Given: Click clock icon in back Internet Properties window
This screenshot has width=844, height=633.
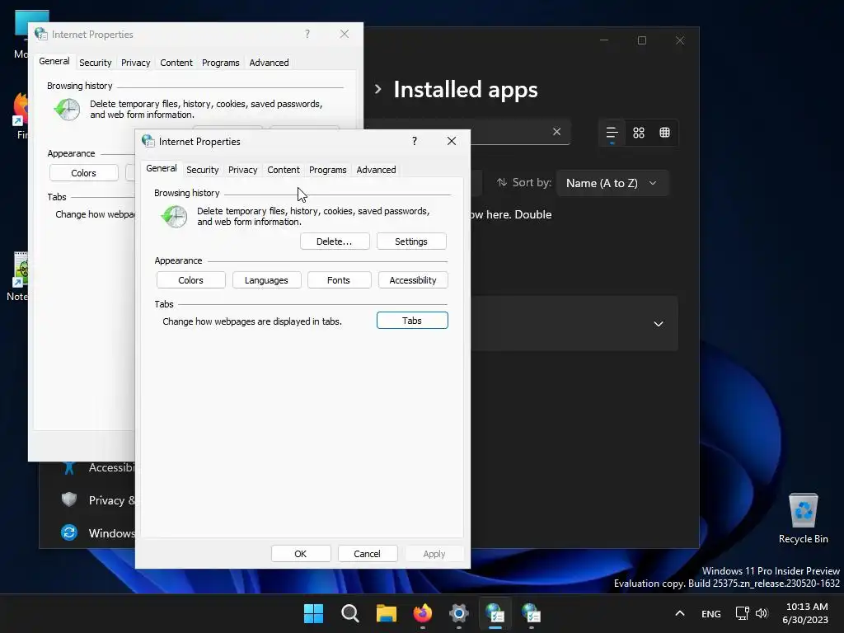Looking at the screenshot, I should click(x=68, y=110).
